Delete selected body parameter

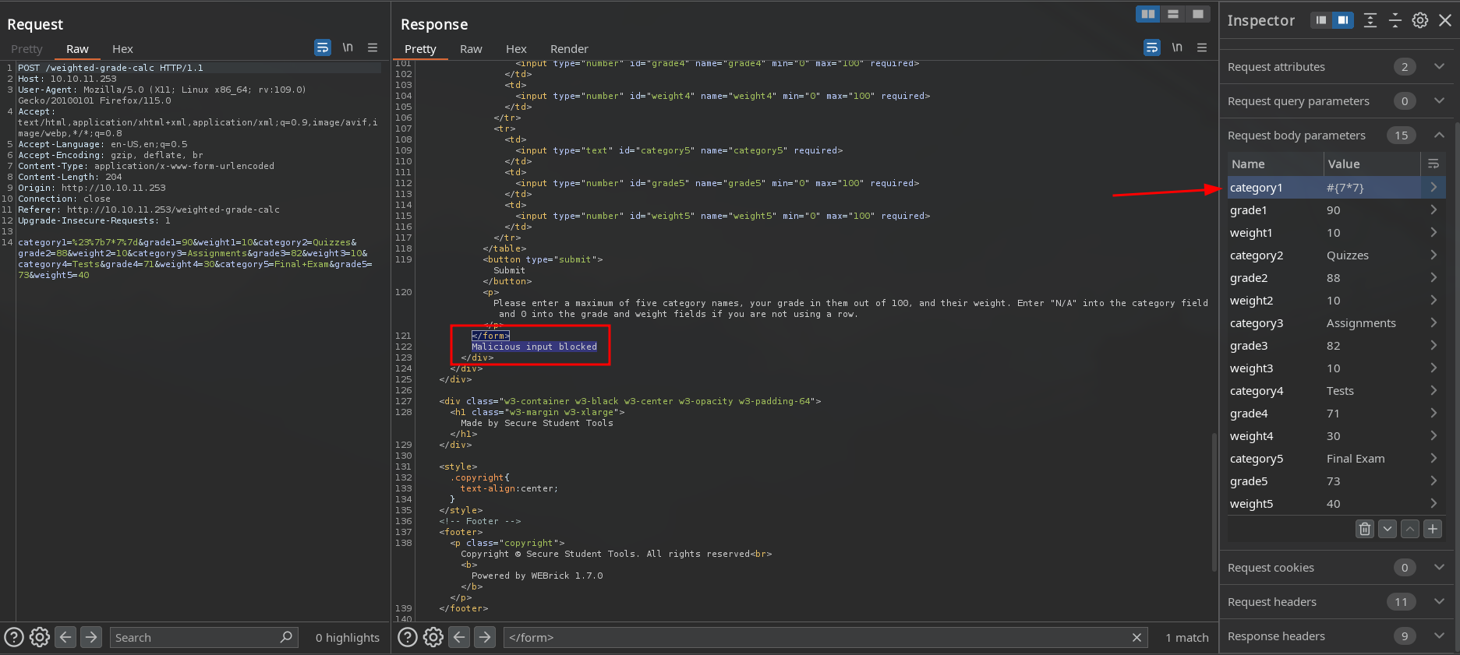pos(1365,529)
